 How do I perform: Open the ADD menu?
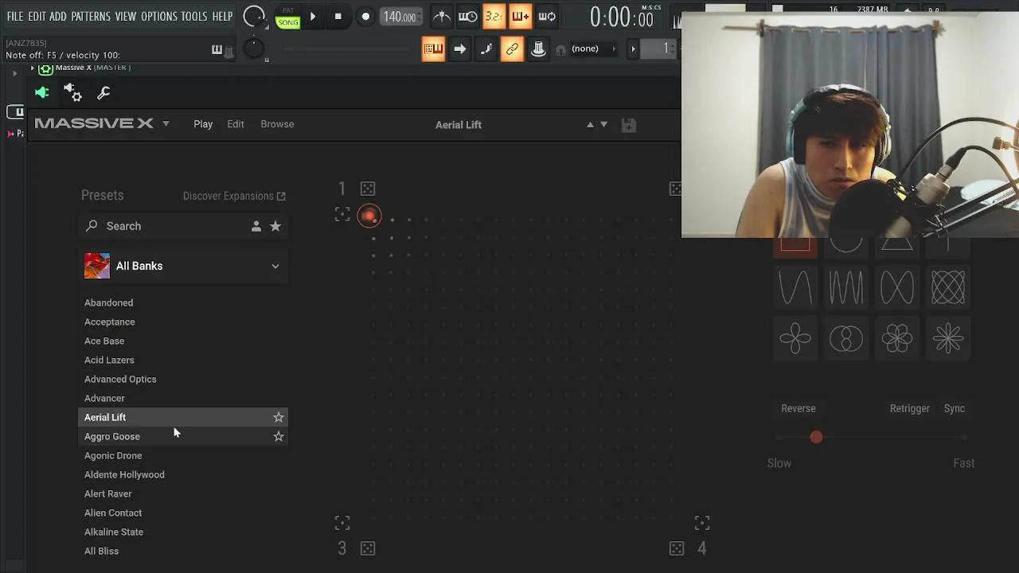58,16
